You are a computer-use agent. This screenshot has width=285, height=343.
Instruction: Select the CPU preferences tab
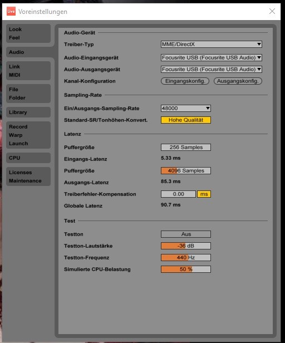pos(28,158)
